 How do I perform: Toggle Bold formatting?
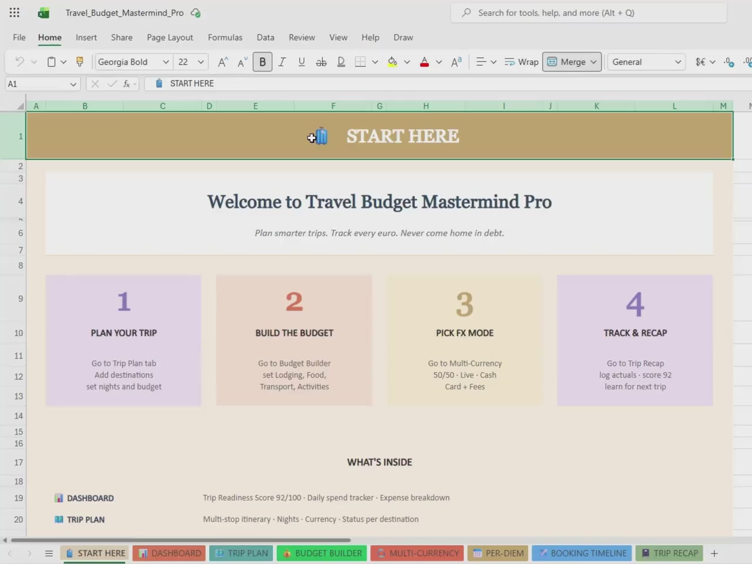(263, 62)
